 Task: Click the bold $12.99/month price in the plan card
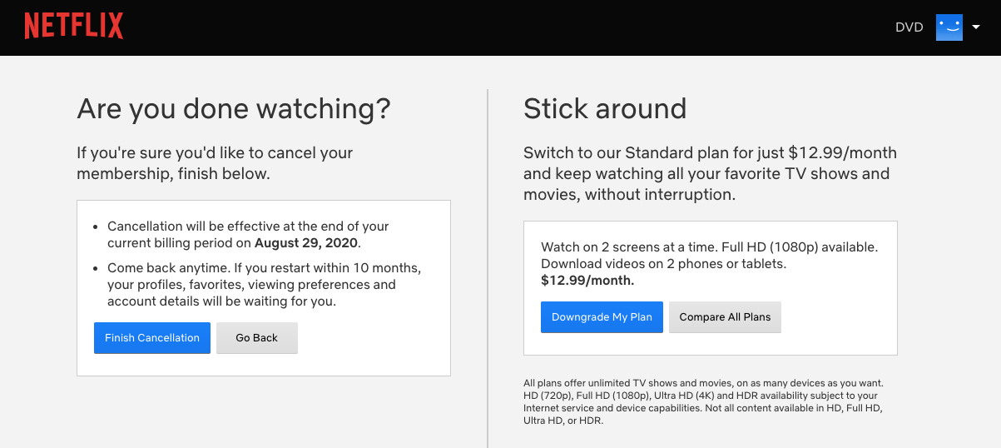pos(587,281)
